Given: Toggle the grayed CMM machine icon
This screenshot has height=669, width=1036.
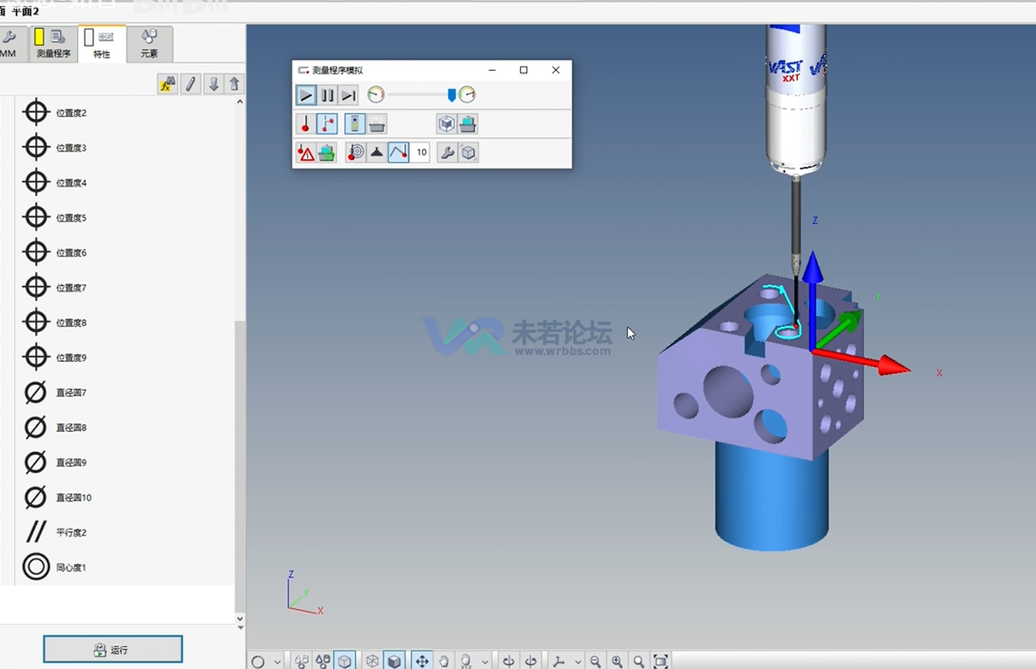Looking at the screenshot, I should pos(376,124).
